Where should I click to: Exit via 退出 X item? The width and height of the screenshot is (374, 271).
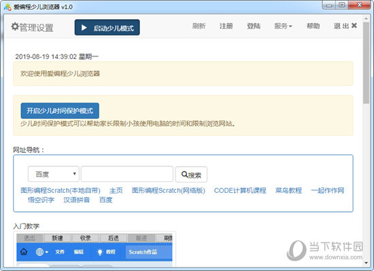click(x=345, y=26)
